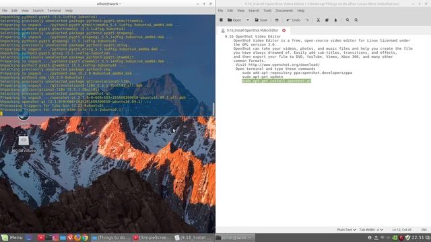Open Find and Replace toolbar icon
Screen dimensions: 431x242
tap(356, 19)
